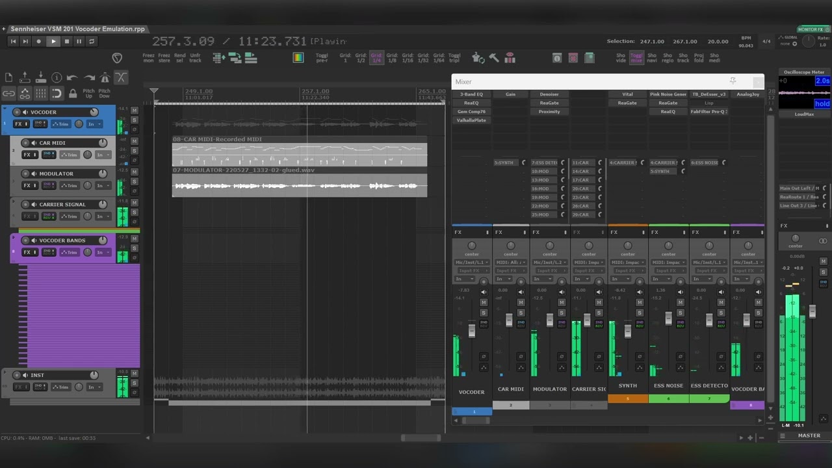Click the grid lines toolbar icon

click(41, 94)
